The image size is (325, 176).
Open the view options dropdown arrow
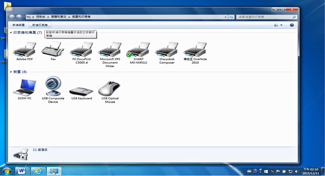[x=281, y=25]
